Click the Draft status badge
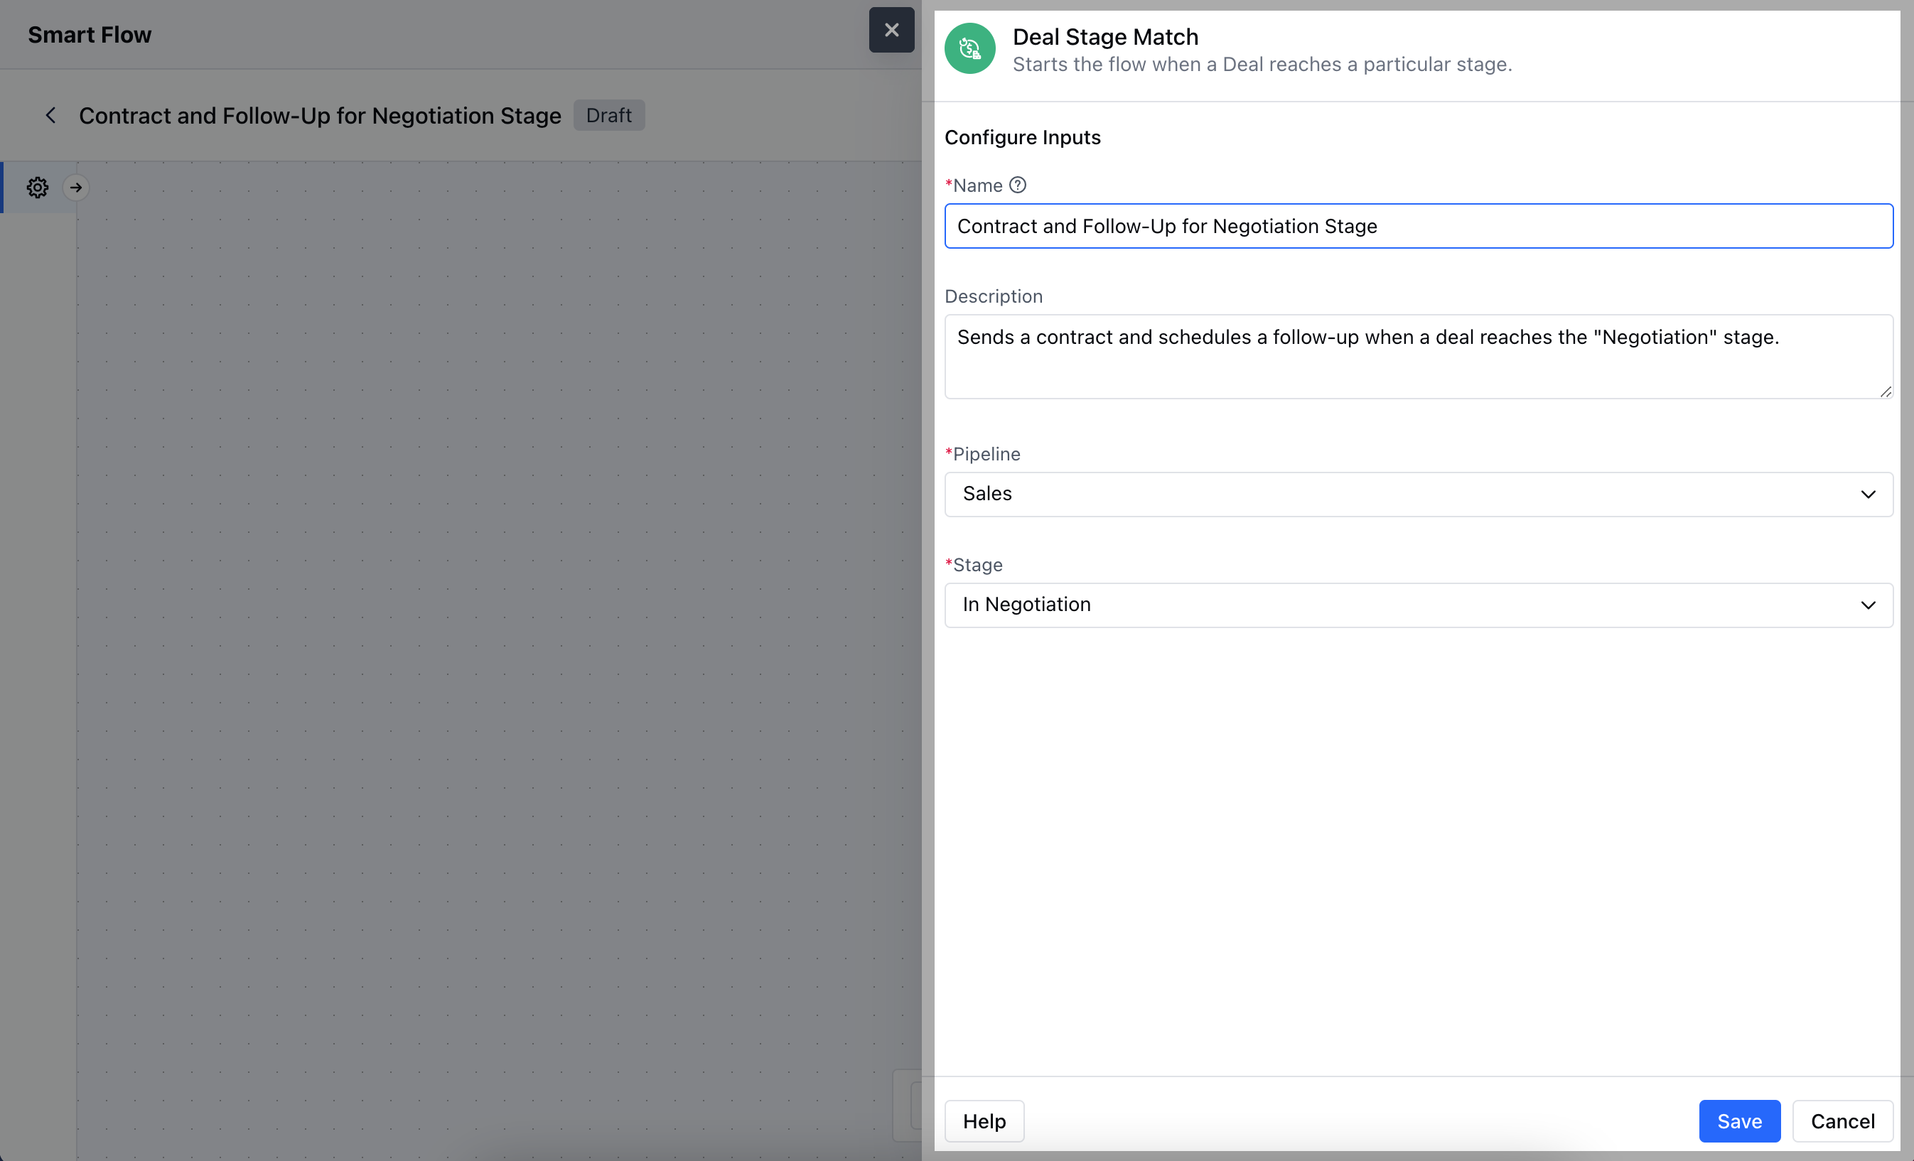Viewport: 1914px width, 1161px height. tap(608, 116)
